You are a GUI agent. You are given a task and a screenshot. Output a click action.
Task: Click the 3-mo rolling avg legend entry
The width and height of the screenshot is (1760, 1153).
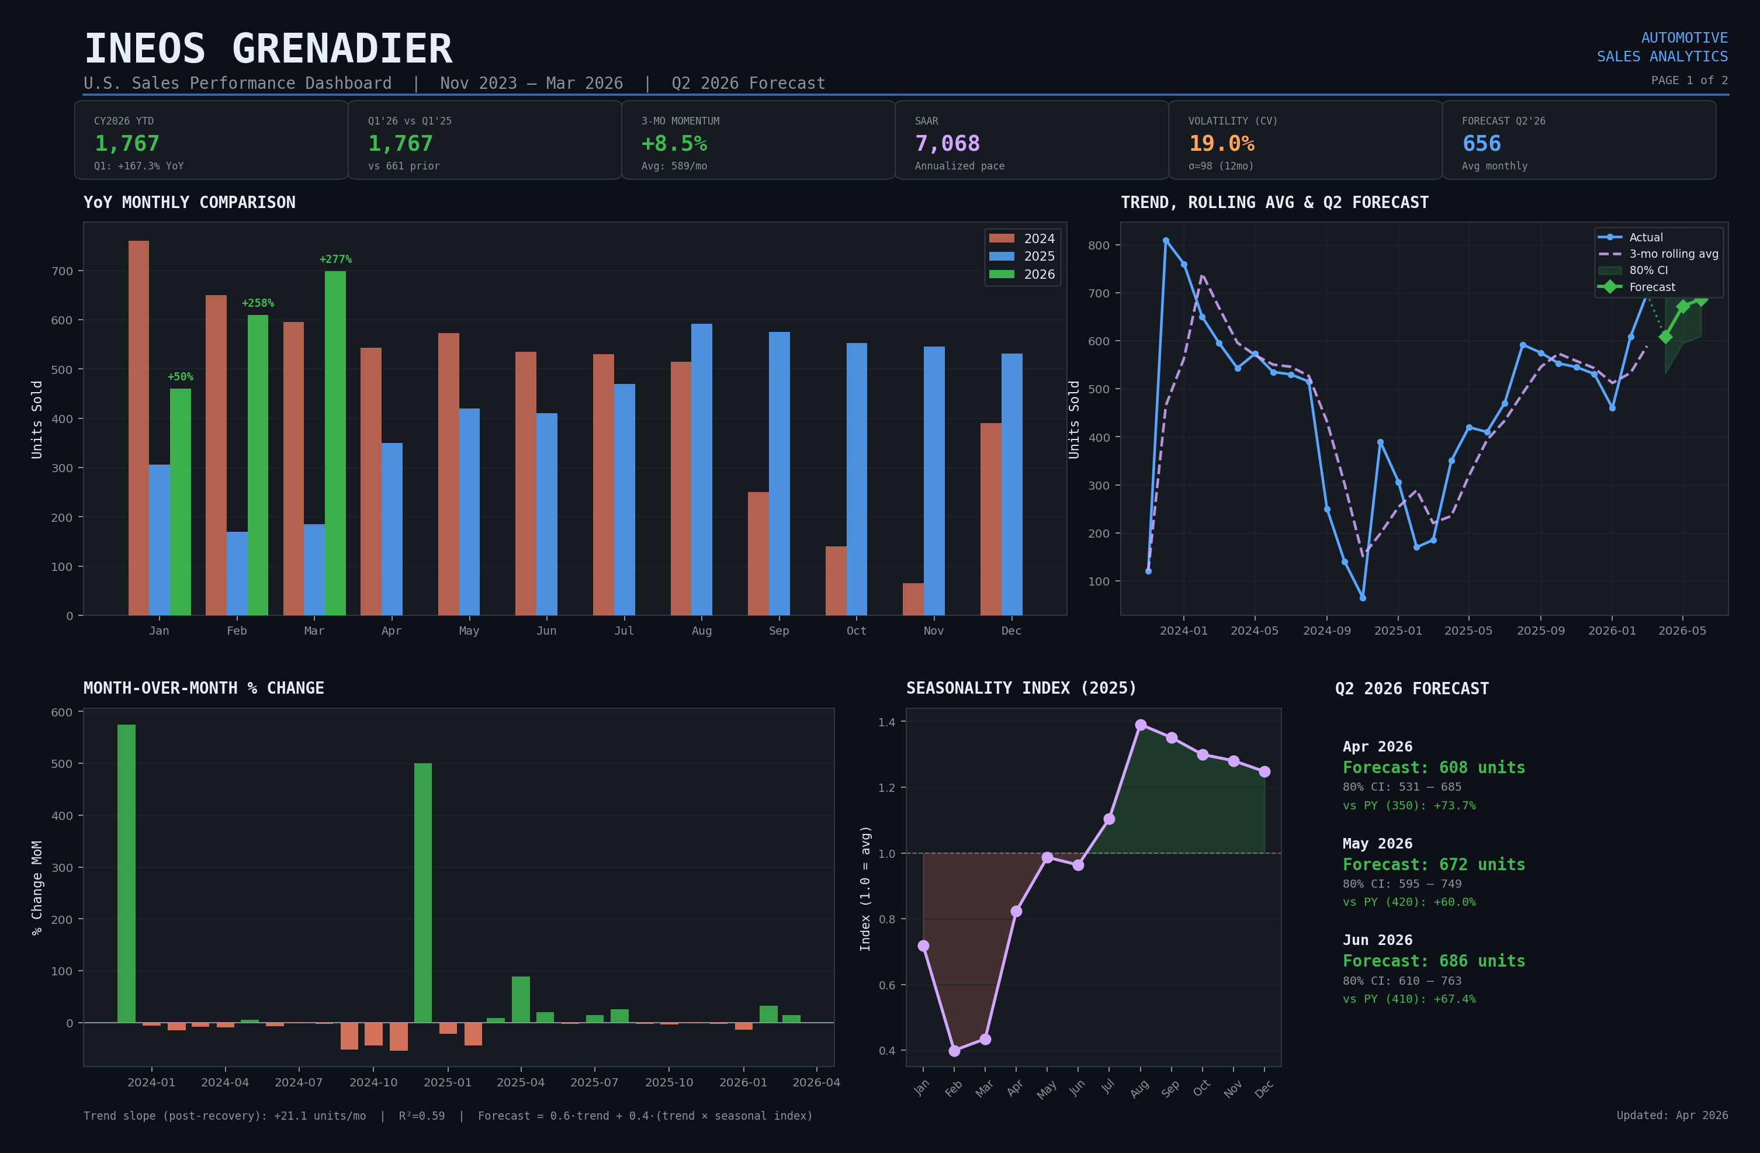pyautogui.click(x=1658, y=254)
